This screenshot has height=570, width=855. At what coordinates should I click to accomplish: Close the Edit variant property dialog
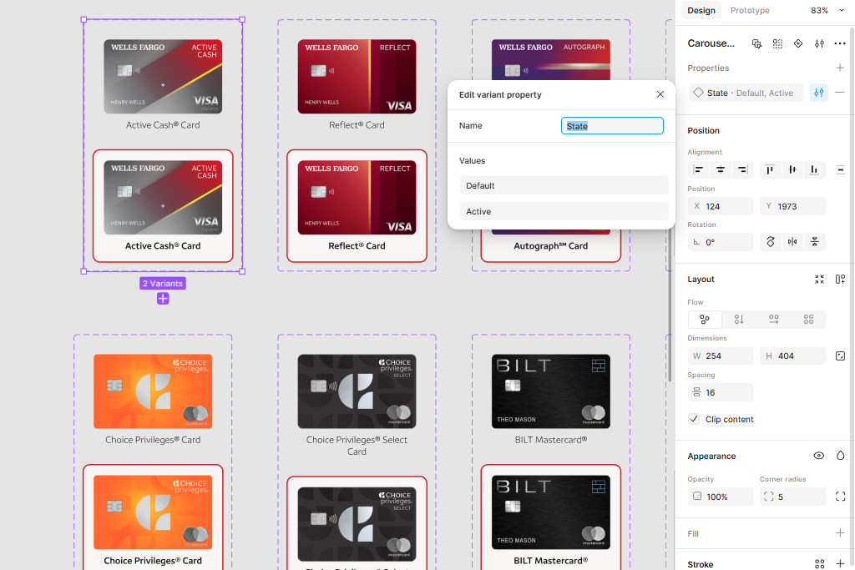pyautogui.click(x=660, y=94)
